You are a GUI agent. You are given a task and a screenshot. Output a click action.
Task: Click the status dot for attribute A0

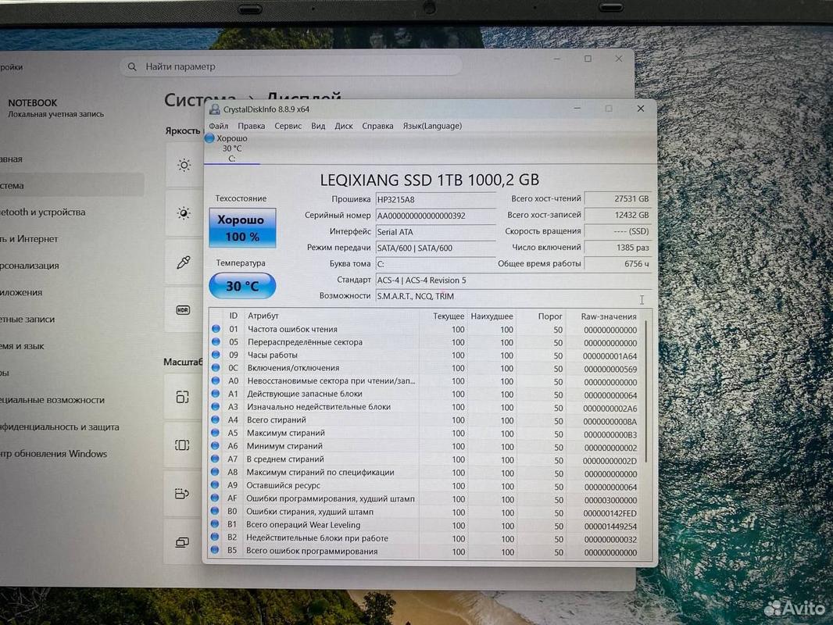coord(216,380)
